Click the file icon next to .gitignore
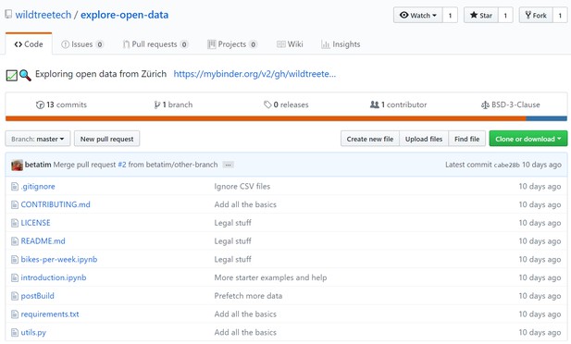Screen dimensions: 571x344 15,187
